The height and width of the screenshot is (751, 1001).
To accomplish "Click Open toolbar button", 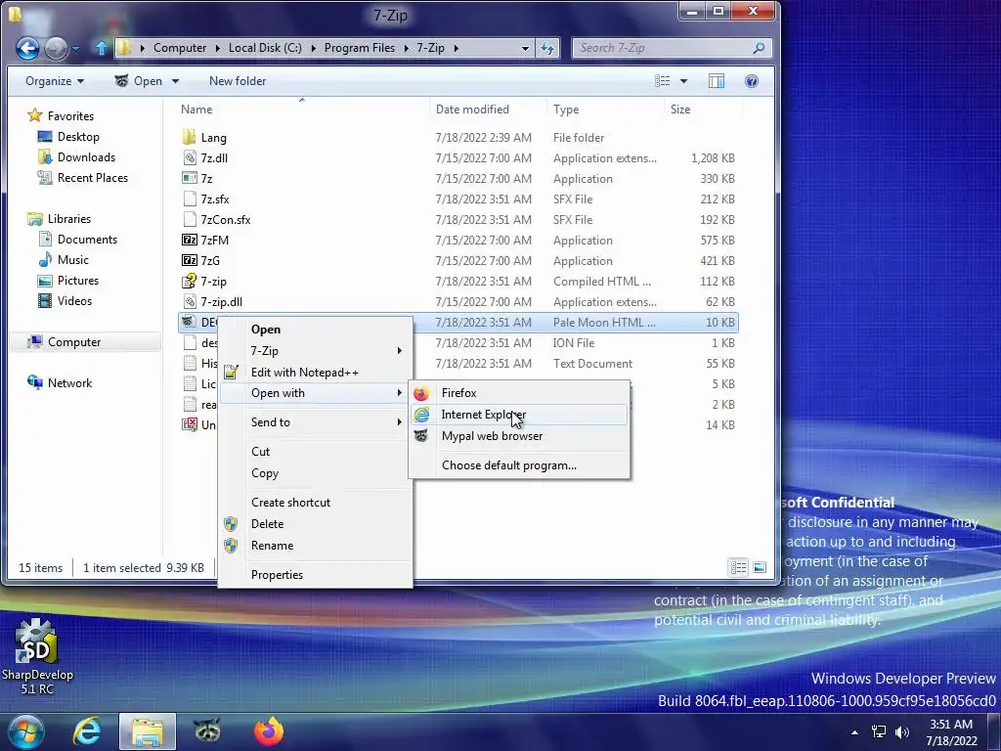I will [139, 81].
